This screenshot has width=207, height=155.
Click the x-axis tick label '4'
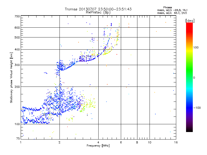pyautogui.click(x=98, y=142)
